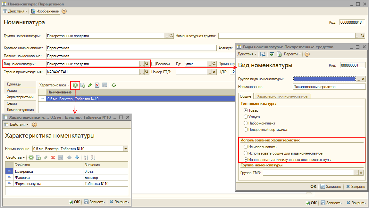Screen dimensions: 369x208
Task: Open the Перейти dropdown menu
Action: (x=292, y=54)
